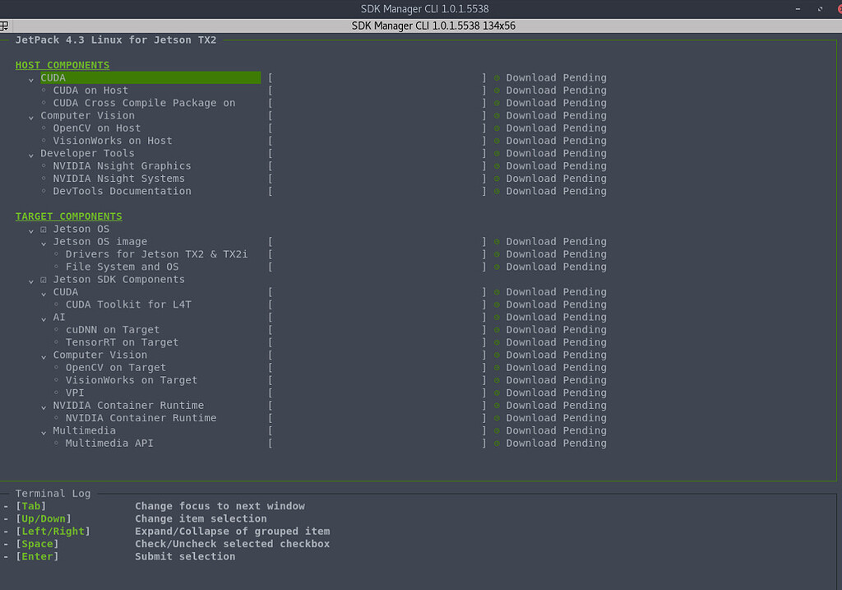Collapse the NVIDIA Container Runtime group chevron

(x=43, y=405)
